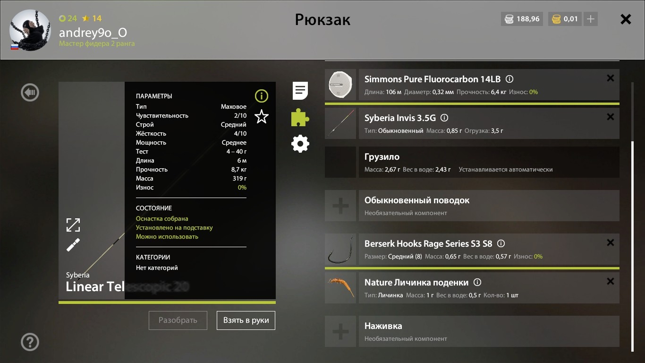645x363 pixels.
Task: Click the Berserk hook thumbnail
Action: coord(340,249)
